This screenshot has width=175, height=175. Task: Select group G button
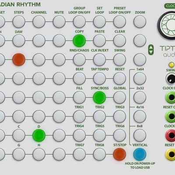[x=19, y=154]
